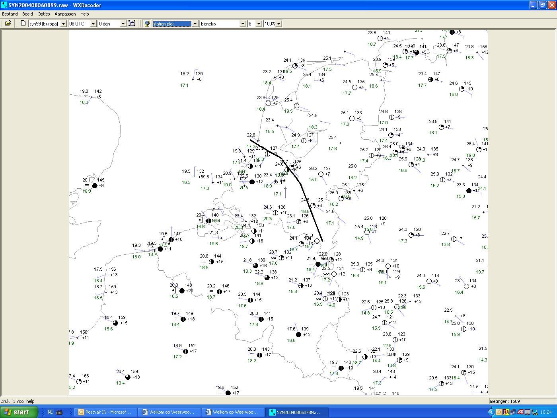
Task: Click the selection frame icon in toolbar
Action: [132, 23]
